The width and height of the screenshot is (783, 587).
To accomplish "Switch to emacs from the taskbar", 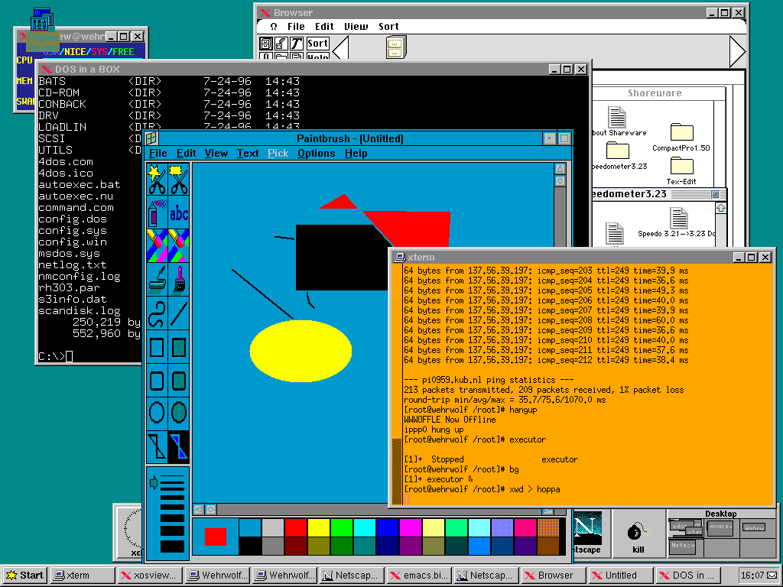I will [x=418, y=576].
